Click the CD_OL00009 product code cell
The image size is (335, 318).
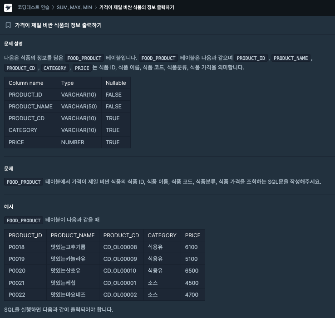point(121,259)
